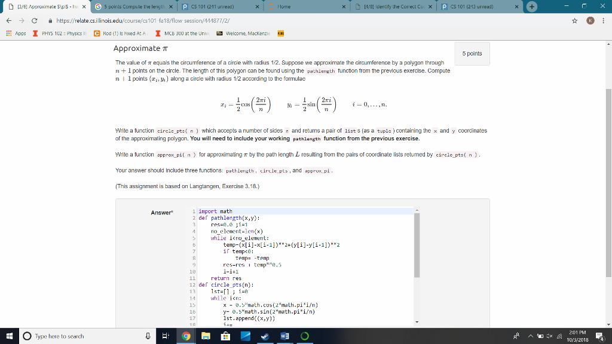The width and height of the screenshot is (612, 344).
Task: Open Google Chrome taskbar icon
Action: pos(186,336)
